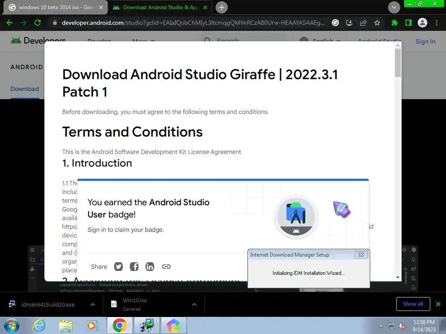The image size is (446, 334).
Task: Open the Windows Start menu
Action: [11, 325]
